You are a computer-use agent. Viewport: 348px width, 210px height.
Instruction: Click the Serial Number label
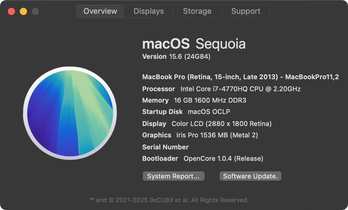pos(165,147)
